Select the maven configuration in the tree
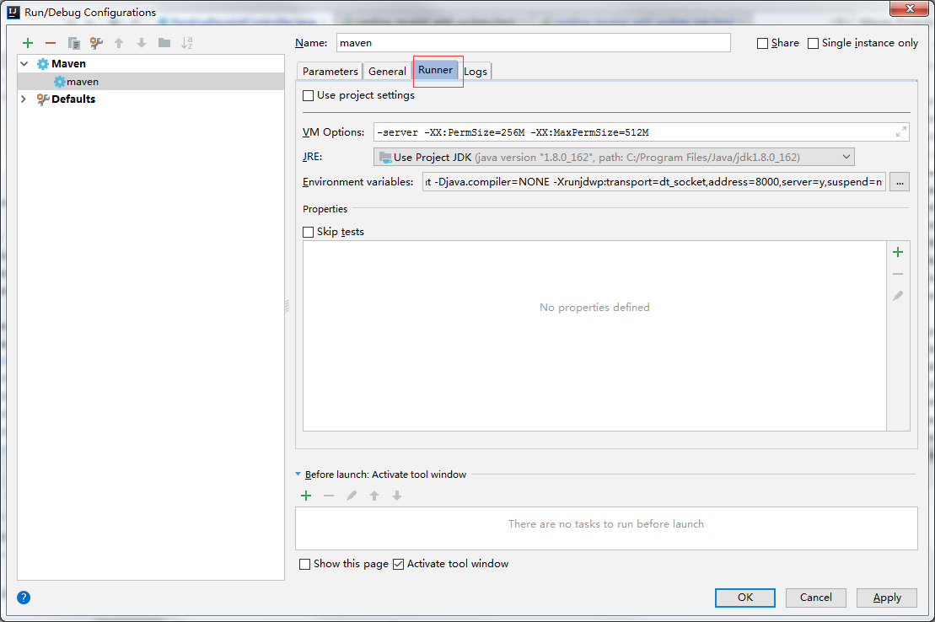Viewport: 935px width, 622px height. 151,82
